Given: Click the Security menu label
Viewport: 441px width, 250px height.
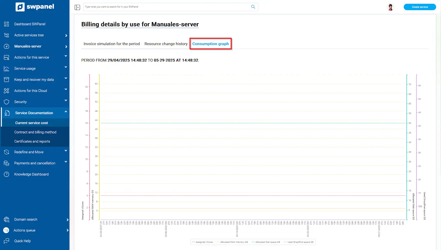Looking at the screenshot, I should click(x=20, y=102).
